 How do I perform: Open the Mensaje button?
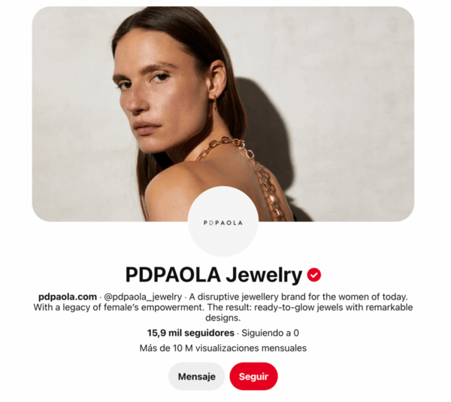point(196,376)
